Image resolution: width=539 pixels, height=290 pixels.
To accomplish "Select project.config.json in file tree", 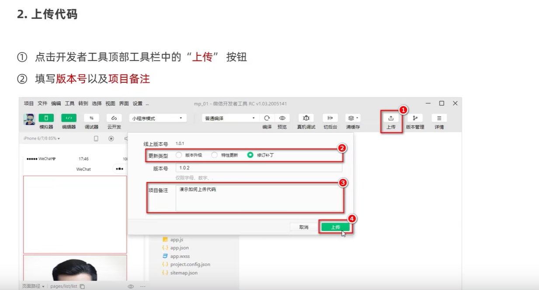I will point(190,265).
